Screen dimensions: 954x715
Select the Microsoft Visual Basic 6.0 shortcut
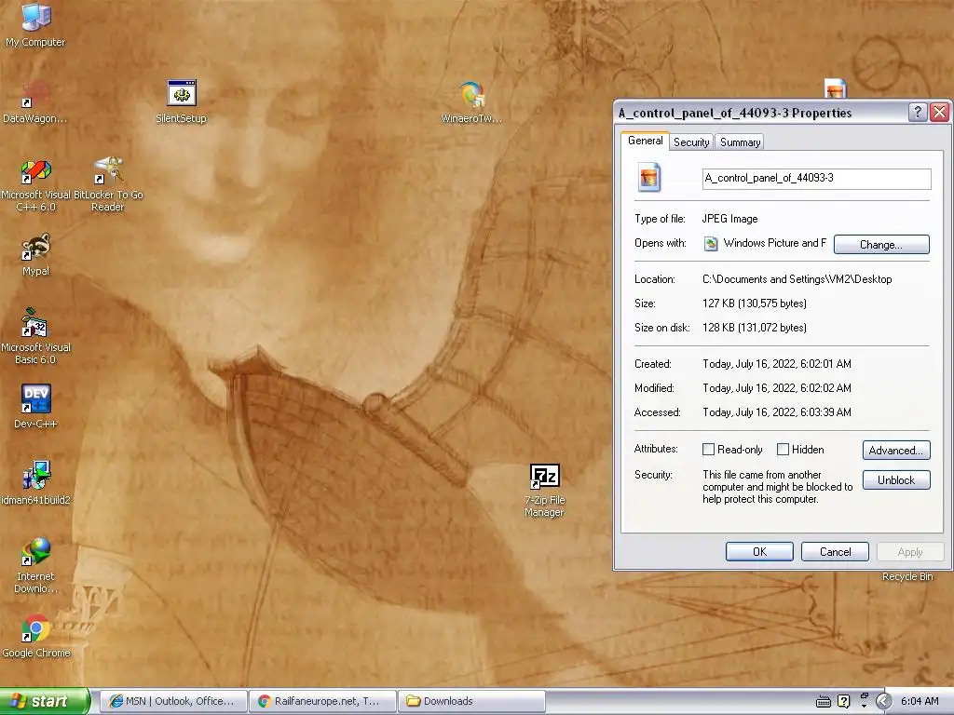[35, 335]
